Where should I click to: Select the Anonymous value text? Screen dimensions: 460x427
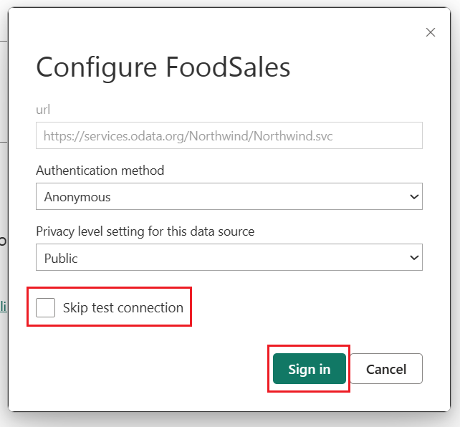(77, 197)
